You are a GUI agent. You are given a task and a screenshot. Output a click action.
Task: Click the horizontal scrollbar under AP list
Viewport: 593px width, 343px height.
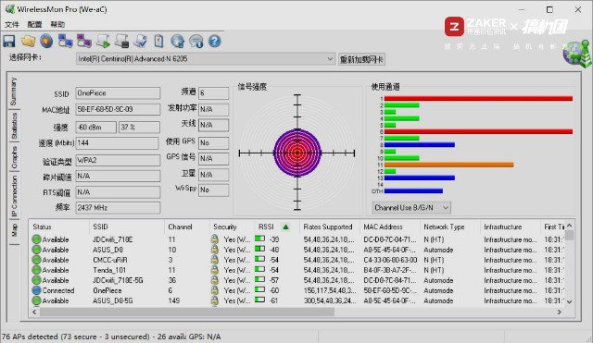[x=187, y=312]
